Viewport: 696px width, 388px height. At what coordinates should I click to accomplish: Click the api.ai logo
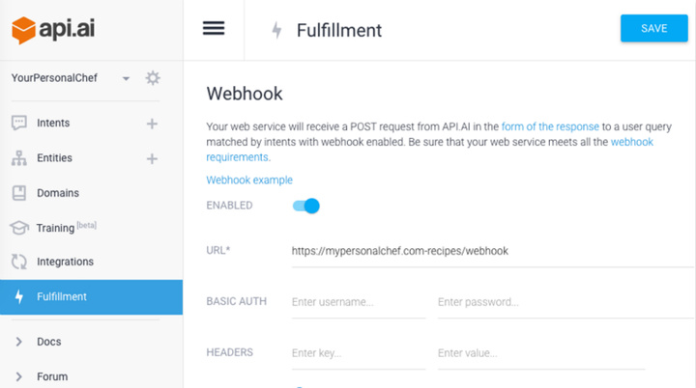click(x=53, y=30)
